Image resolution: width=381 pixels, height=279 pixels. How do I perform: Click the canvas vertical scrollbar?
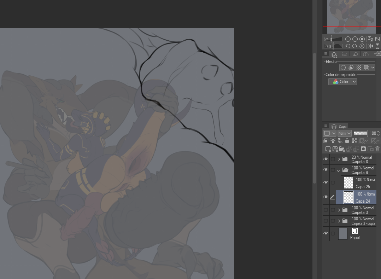315,118
